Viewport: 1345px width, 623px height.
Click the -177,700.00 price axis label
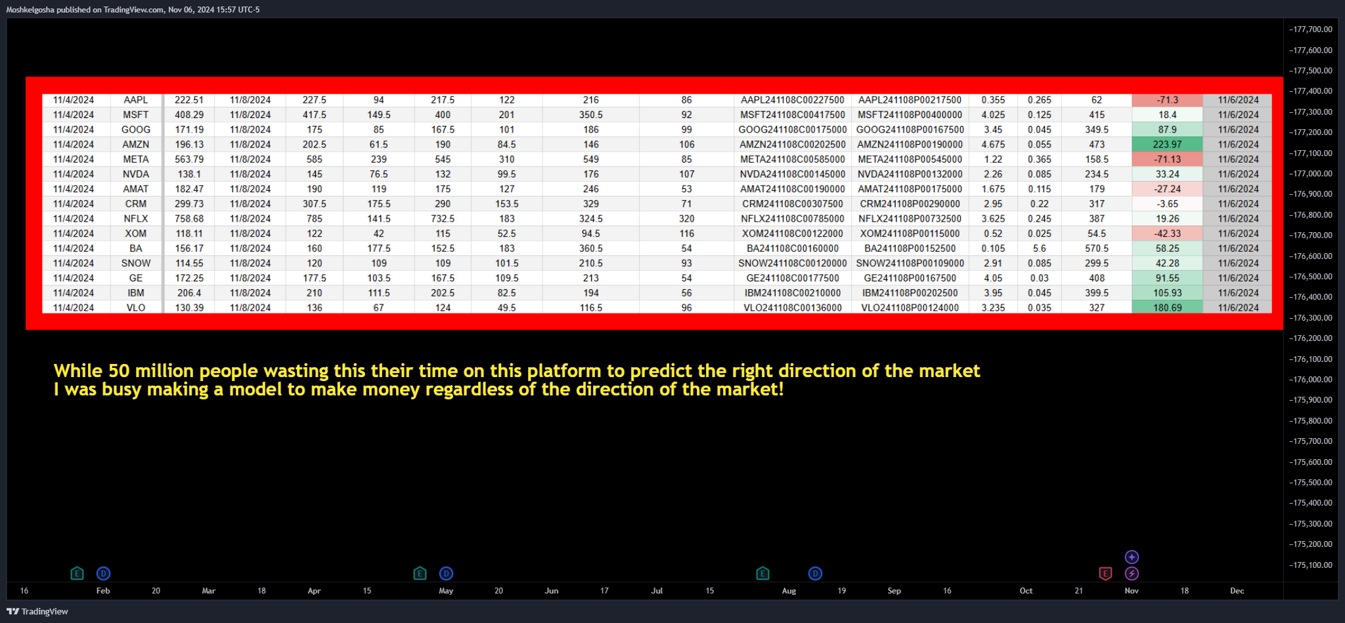pyautogui.click(x=1311, y=30)
